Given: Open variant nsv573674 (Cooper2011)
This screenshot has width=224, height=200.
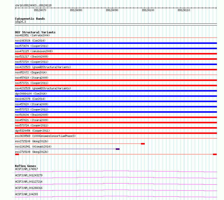Looking at the screenshot, I should pyautogui.click(x=32, y=46).
